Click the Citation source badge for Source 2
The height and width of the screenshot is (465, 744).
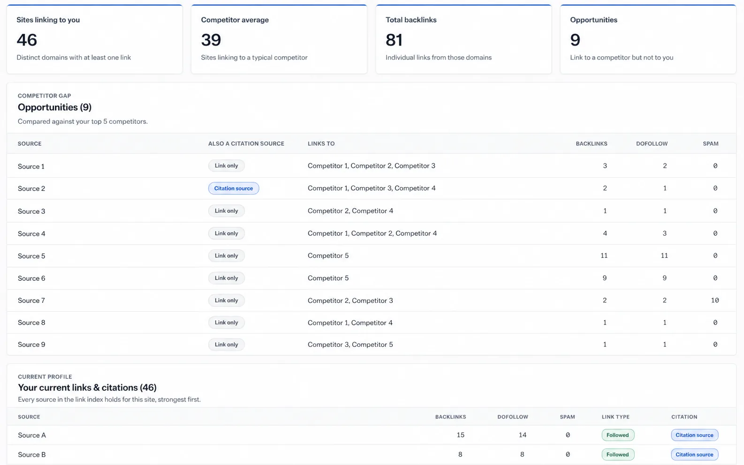(234, 188)
